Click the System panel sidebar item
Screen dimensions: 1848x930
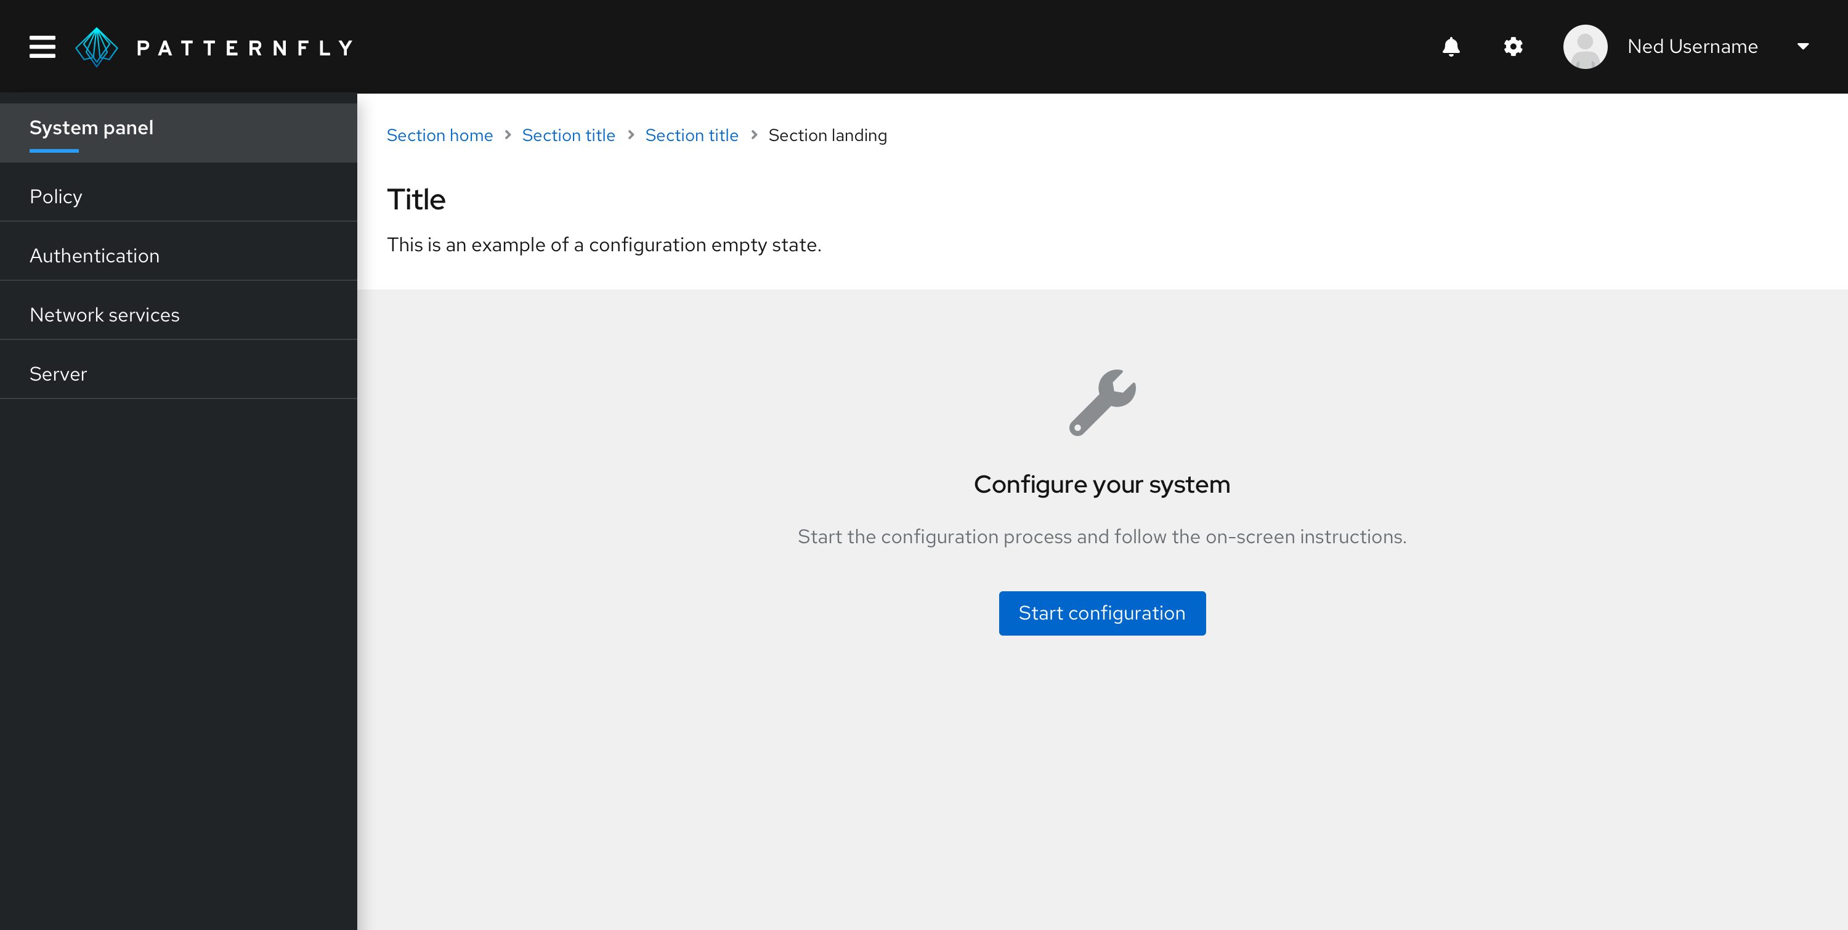(91, 127)
